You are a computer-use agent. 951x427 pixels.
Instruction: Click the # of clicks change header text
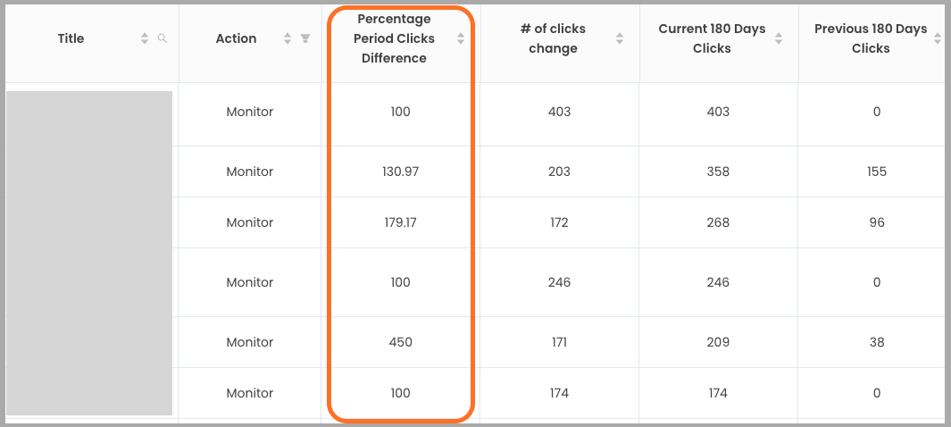[553, 38]
